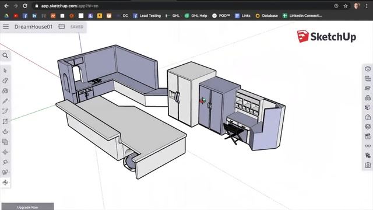The height and width of the screenshot is (210, 373).
Task: Open the LinkedIn icon bookmark
Action: coord(34,16)
